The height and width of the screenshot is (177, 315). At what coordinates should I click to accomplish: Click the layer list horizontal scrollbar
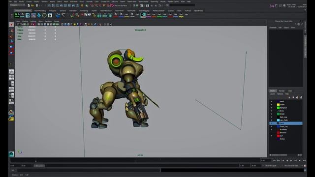pyautogui.click(x=280, y=155)
